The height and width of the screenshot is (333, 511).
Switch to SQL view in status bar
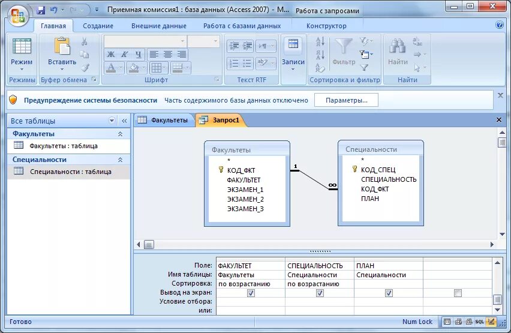tap(479, 322)
